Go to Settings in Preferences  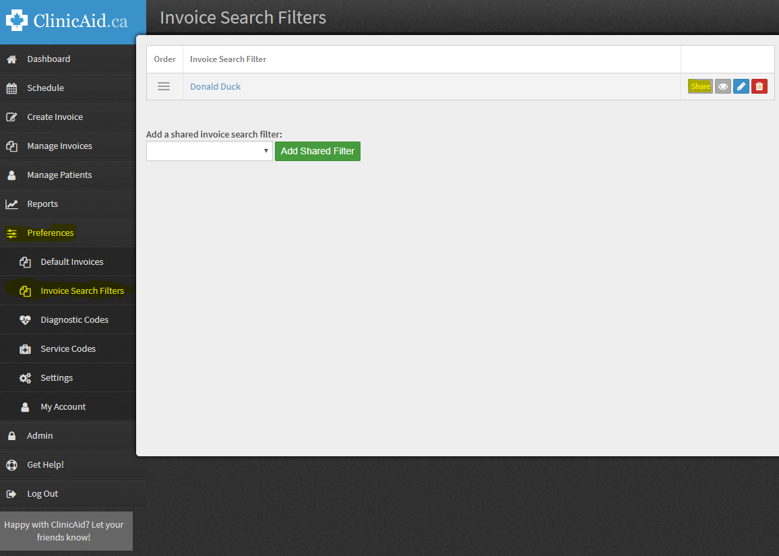click(68, 377)
